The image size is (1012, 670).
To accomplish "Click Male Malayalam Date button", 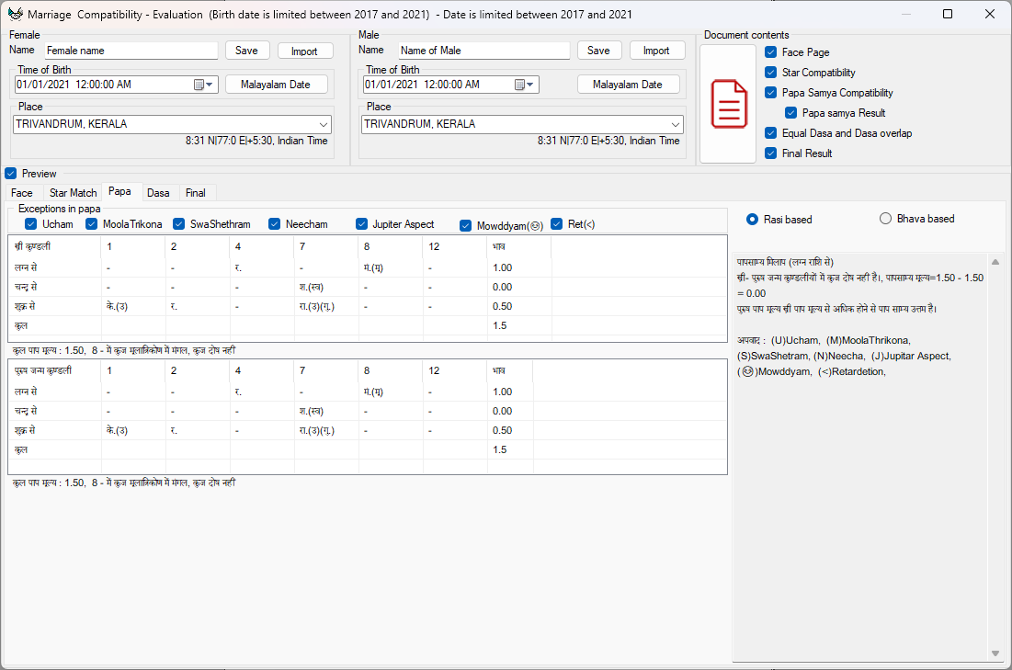I will (628, 85).
